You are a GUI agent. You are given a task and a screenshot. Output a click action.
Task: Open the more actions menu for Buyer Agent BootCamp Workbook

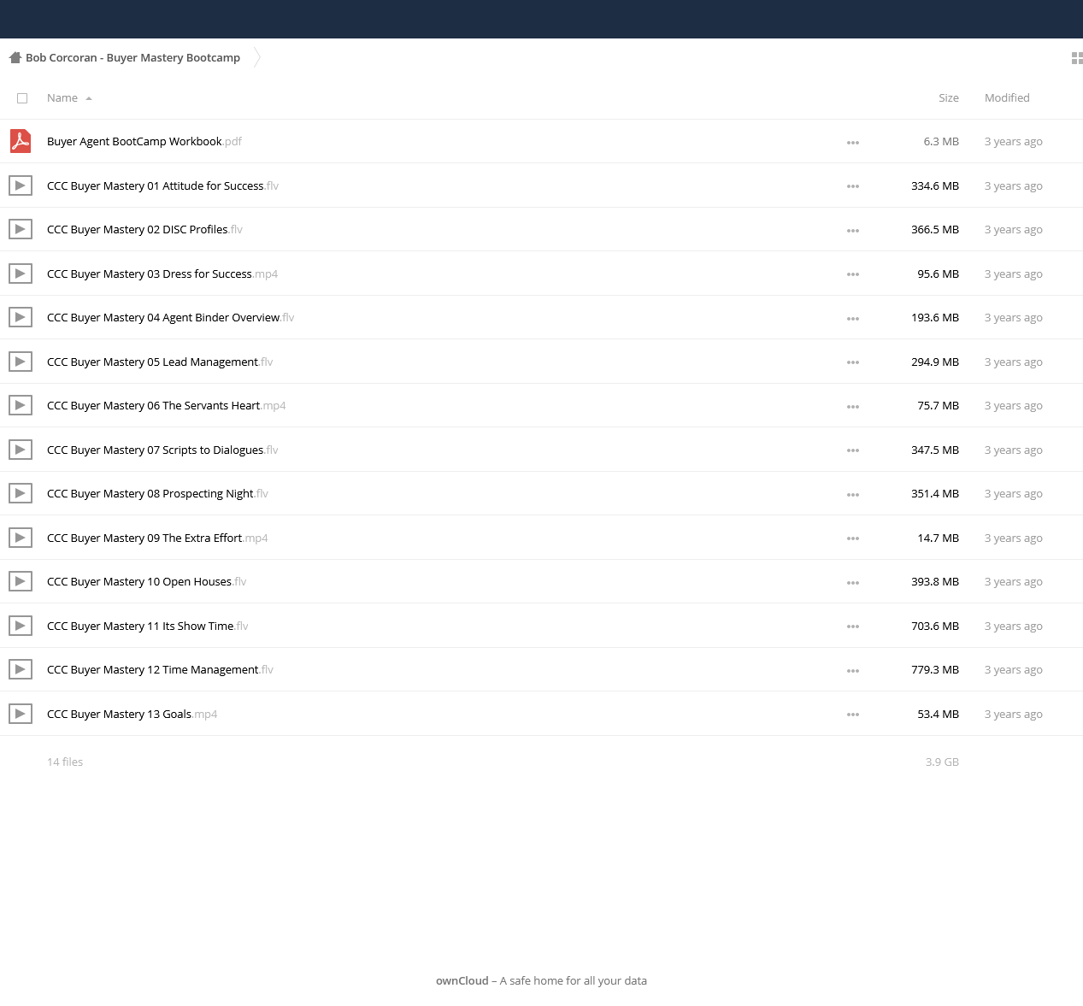tap(853, 143)
